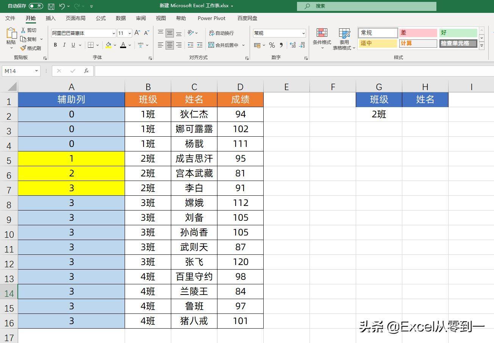
Task: Switch to the 公式 (Formulas) tab
Action: (101, 18)
